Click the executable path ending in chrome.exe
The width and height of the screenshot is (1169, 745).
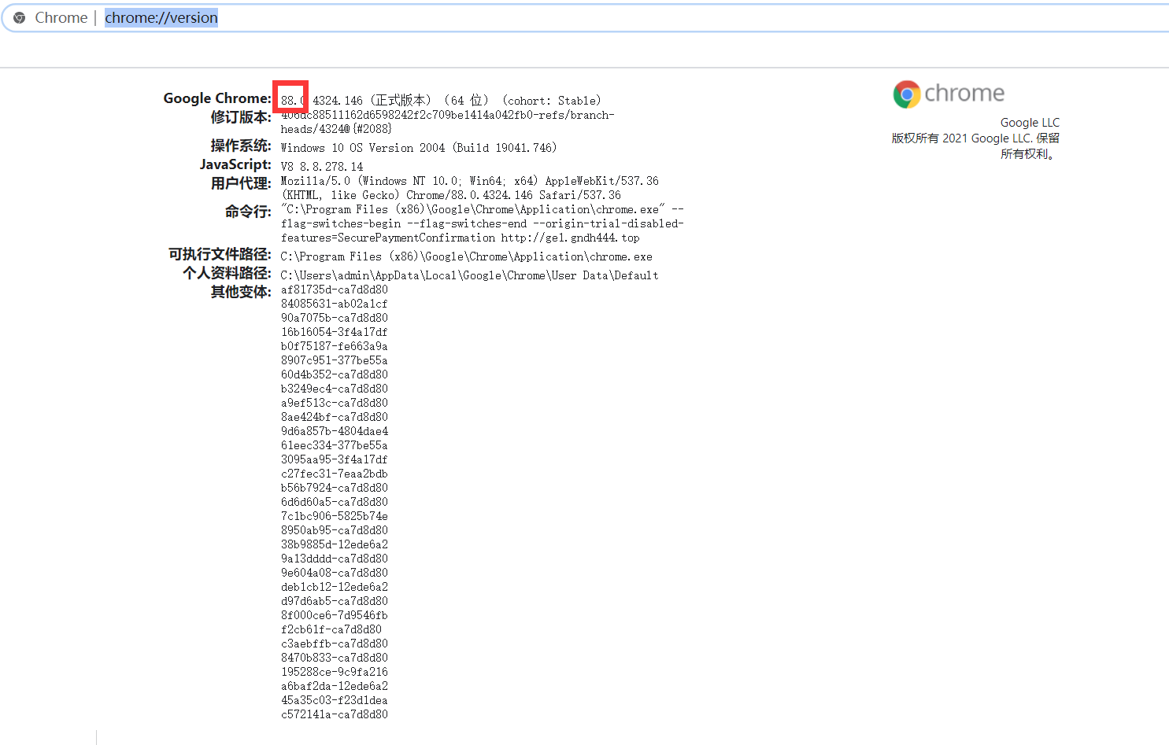coord(467,256)
